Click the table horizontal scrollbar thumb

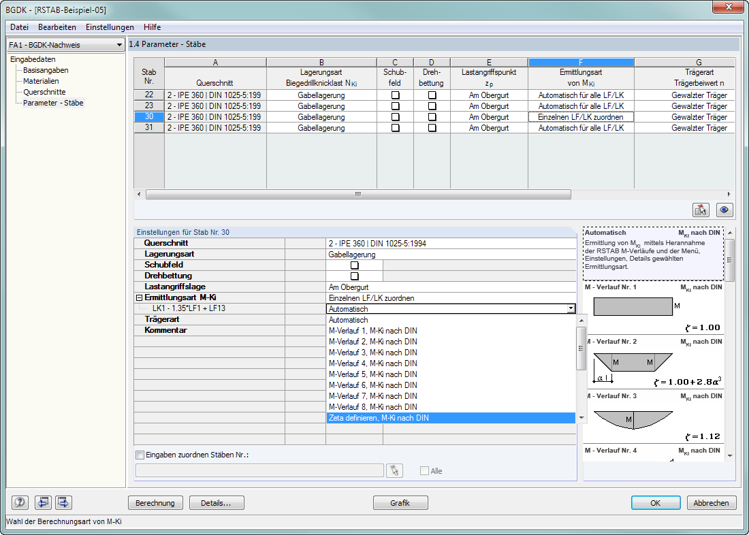pyautogui.click(x=358, y=195)
